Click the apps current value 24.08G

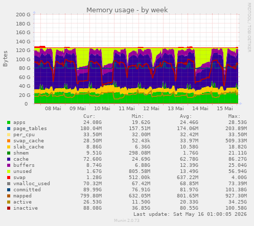pyautogui.click(x=93, y=122)
